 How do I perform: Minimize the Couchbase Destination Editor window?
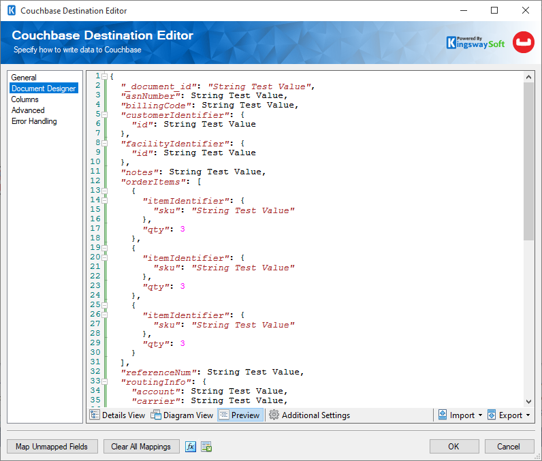[464, 10]
